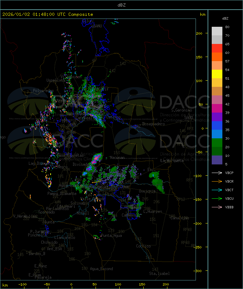Choose the green 20–30 dBZ swatch

tap(217, 142)
